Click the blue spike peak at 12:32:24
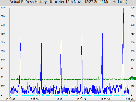The height and width of the screenshot is (102, 136). pyautogui.click(x=82, y=32)
